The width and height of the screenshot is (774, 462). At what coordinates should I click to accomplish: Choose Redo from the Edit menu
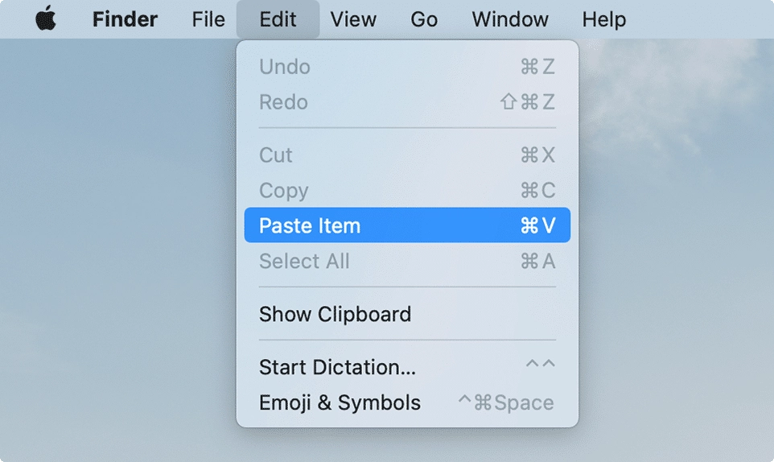click(283, 102)
